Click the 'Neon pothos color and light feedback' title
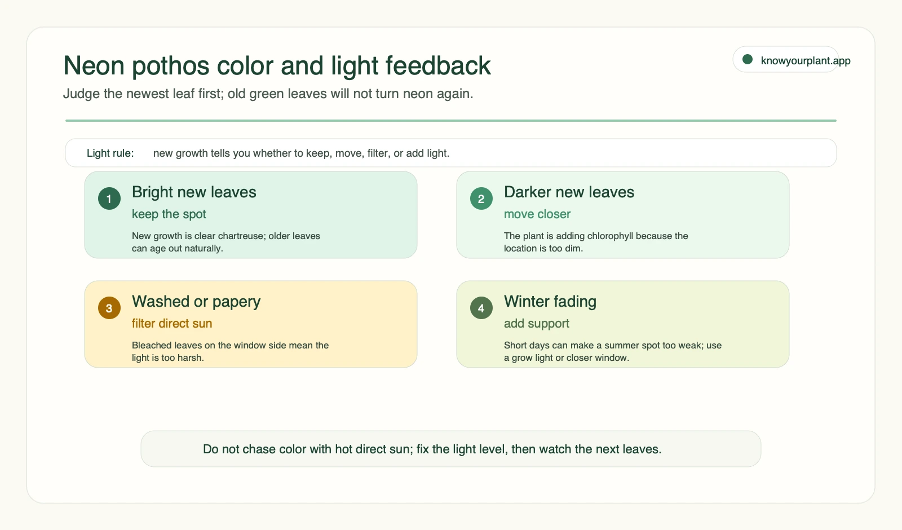 click(277, 66)
